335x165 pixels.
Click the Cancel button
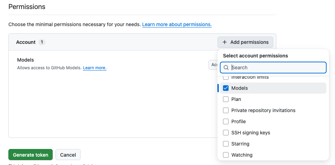68,155
